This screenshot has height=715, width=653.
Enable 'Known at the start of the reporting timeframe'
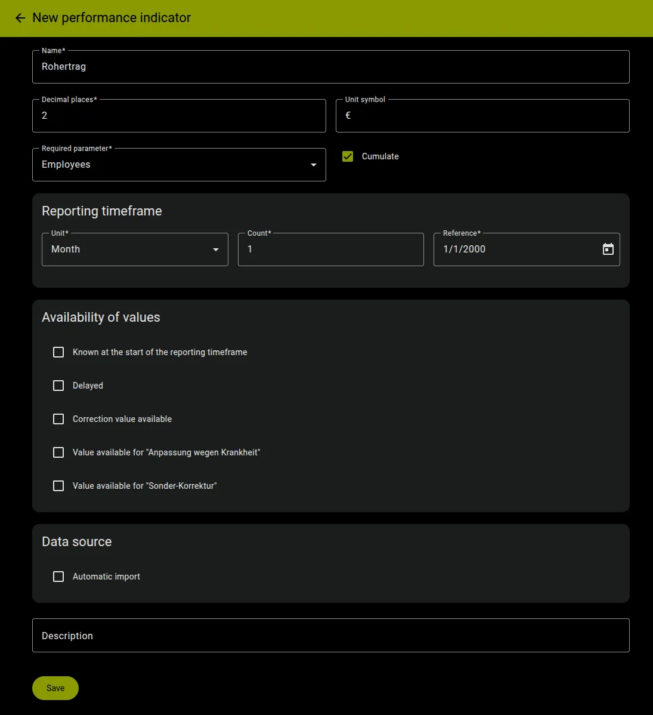58,352
